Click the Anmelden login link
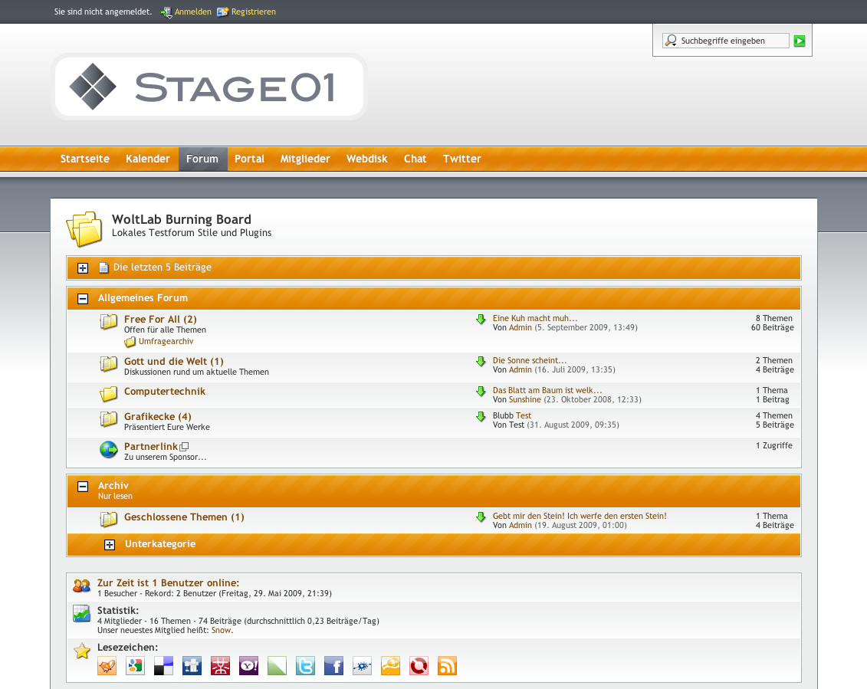867x689 pixels. click(x=192, y=11)
